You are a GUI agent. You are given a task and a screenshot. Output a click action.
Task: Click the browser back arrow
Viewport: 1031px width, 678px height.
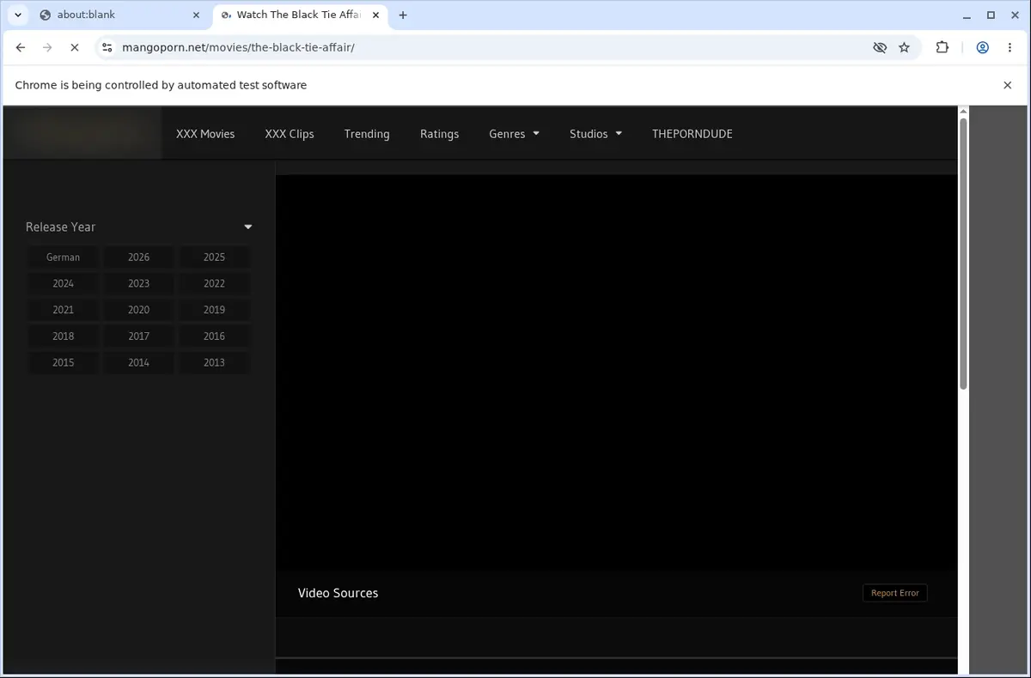[x=21, y=48]
